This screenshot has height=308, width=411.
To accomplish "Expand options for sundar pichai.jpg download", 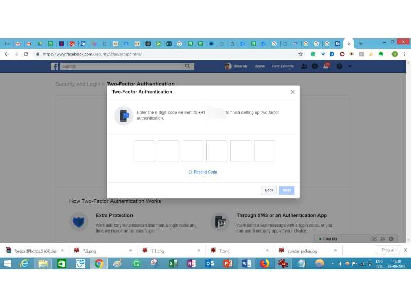I will [336, 251].
